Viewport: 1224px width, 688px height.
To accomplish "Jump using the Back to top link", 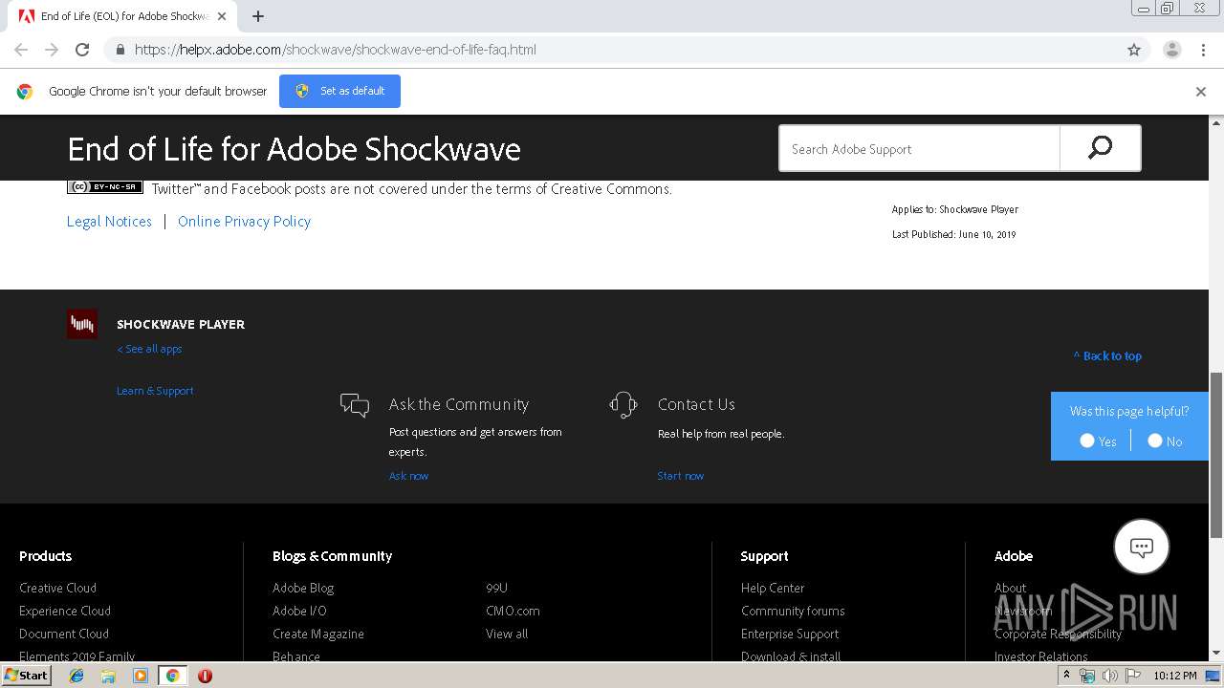I will 1107,355.
